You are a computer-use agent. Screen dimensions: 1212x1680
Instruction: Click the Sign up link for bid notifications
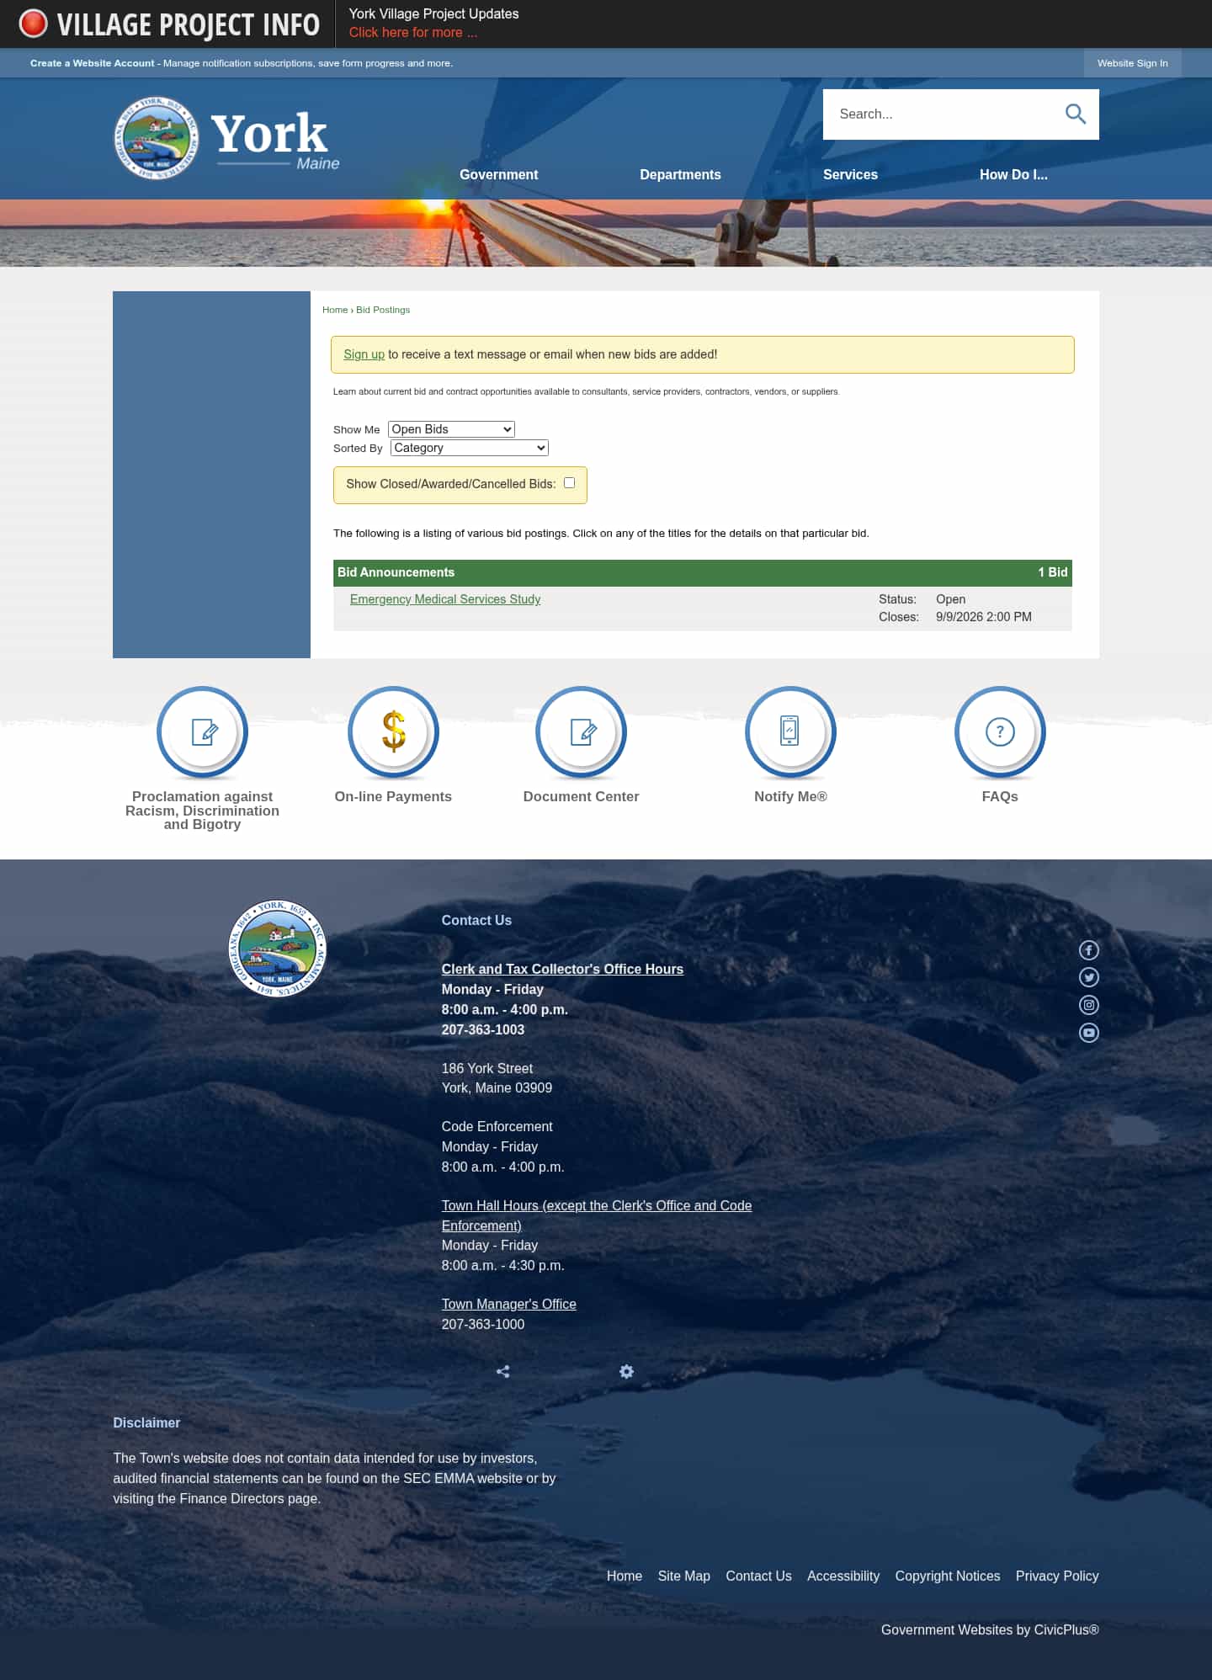tap(364, 354)
